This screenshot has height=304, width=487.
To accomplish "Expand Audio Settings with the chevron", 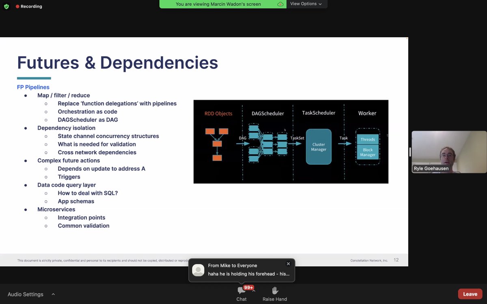I will tap(52, 294).
